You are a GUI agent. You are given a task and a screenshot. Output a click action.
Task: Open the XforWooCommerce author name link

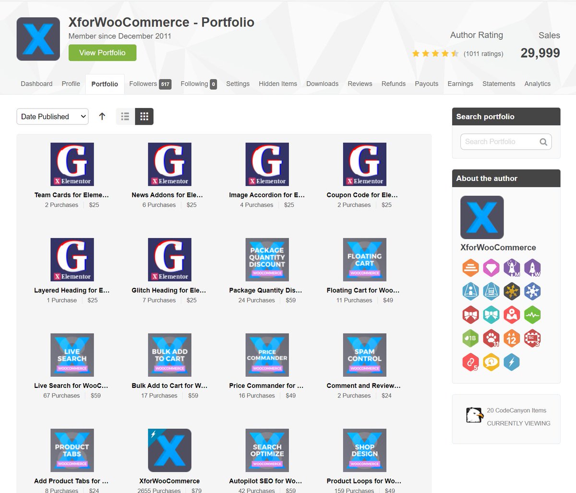(x=498, y=248)
